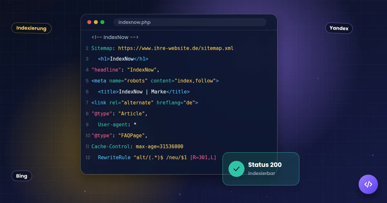
Task: Click the "indexierbar" label text
Action: click(262, 173)
